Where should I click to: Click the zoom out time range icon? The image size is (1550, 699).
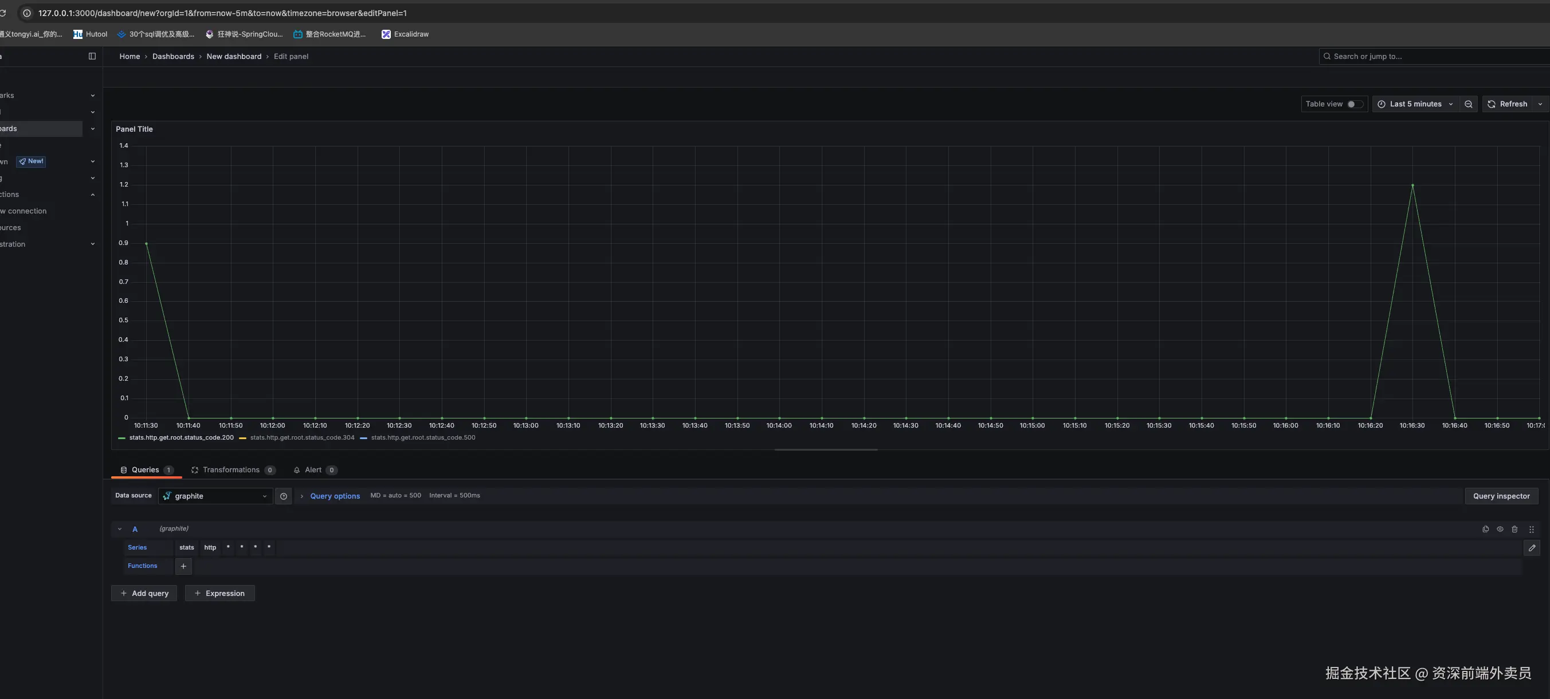[x=1468, y=104]
